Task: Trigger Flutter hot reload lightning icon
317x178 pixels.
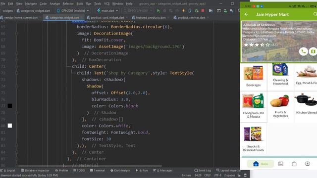Action: pyautogui.click(x=183, y=10)
